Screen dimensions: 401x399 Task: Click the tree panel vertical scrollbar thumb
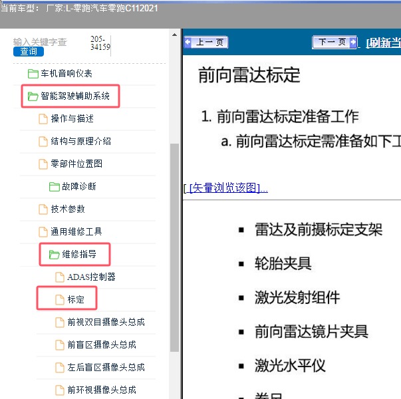click(x=174, y=247)
